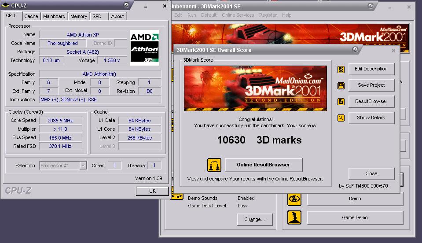This screenshot has width=422, height=243.
Task: Switch to the Mainboard tab
Action: [x=54, y=16]
